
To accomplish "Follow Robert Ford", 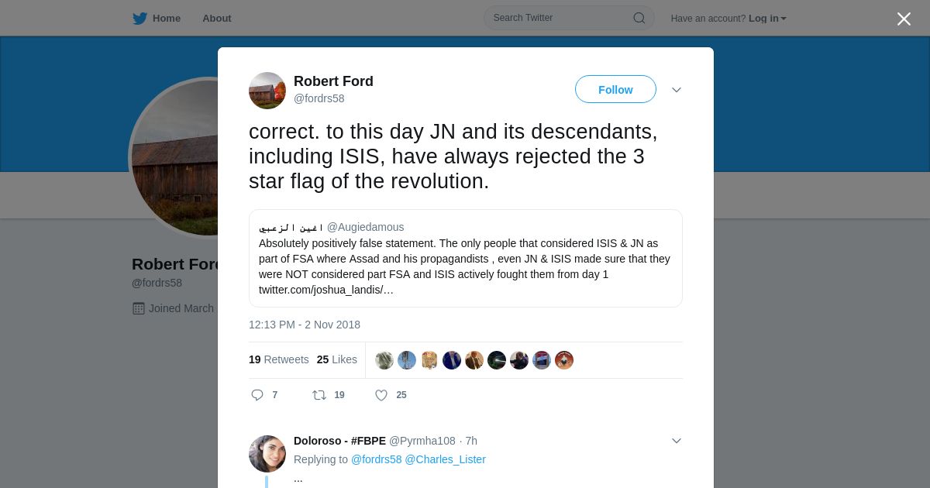I will click(615, 90).
